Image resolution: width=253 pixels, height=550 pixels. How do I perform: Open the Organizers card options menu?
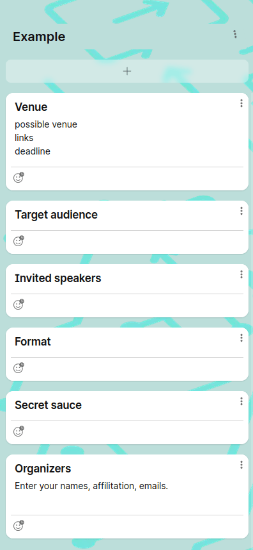[241, 465]
